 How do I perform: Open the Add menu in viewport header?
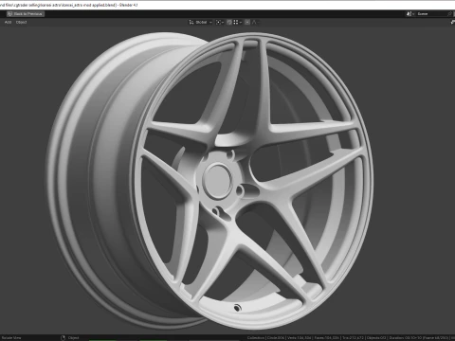[x=8, y=22]
